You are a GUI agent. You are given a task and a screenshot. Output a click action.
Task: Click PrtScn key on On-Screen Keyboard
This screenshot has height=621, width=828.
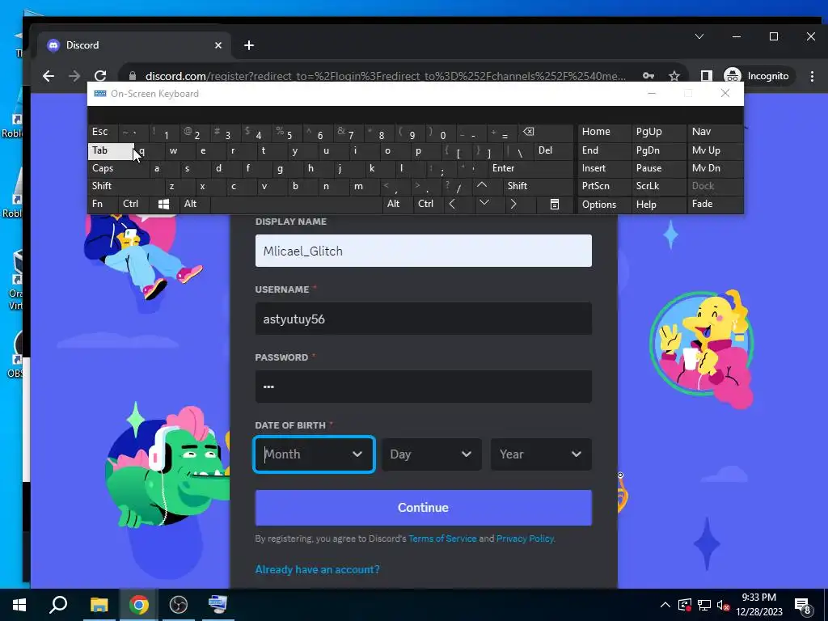tap(604, 187)
